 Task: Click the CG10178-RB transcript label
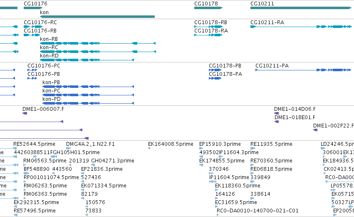point(210,22)
